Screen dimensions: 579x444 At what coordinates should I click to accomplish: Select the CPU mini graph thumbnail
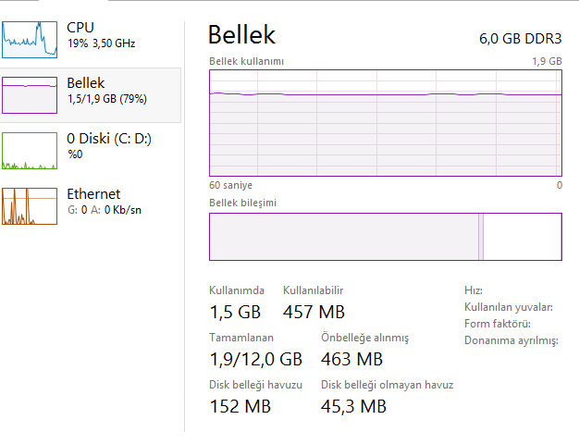30,40
